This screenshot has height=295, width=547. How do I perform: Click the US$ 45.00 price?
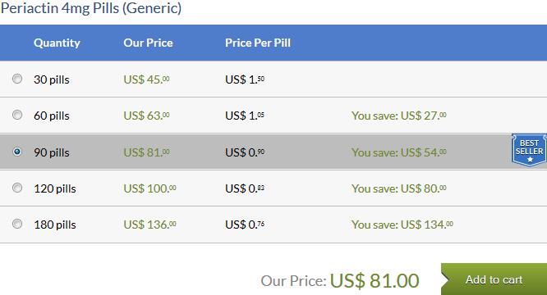(x=146, y=79)
